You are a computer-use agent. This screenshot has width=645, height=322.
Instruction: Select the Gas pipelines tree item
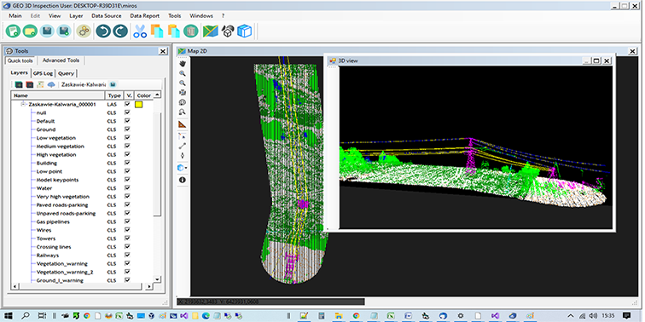(53, 221)
